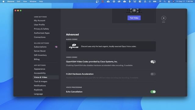Open the Apple menu
This screenshot has width=195, height=110.
tap(3, 2)
